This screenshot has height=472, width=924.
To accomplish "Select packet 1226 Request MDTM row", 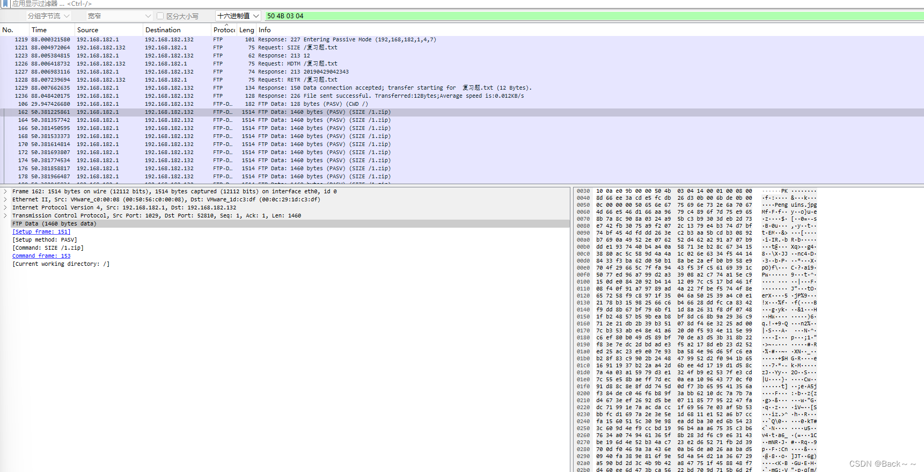I will tap(462, 63).
